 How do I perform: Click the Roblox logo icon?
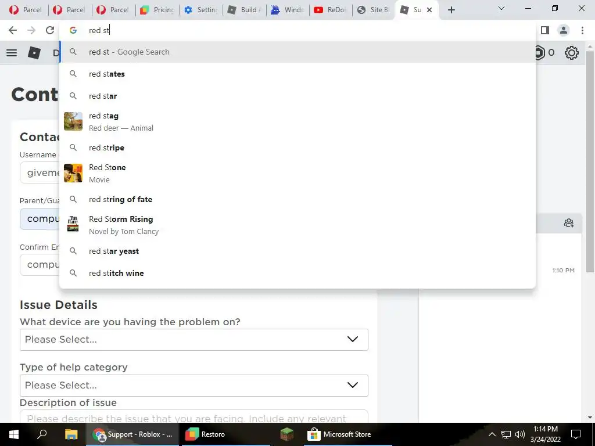tap(34, 53)
